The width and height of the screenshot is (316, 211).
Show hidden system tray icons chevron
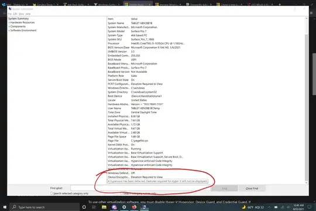pyautogui.click(x=269, y=207)
